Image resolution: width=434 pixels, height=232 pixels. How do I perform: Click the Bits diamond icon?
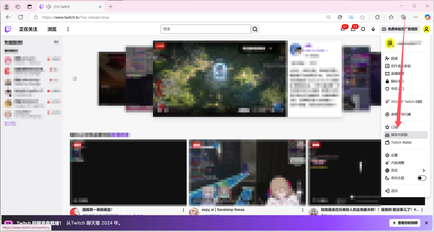[x=373, y=29]
